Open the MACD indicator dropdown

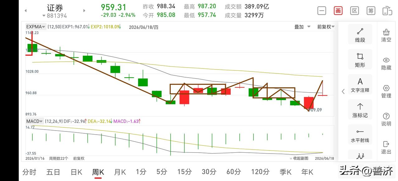pos(35,121)
